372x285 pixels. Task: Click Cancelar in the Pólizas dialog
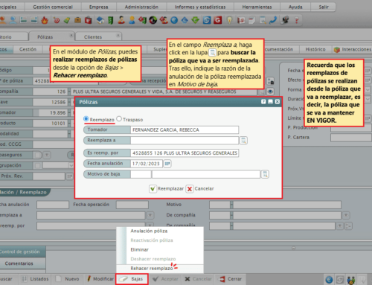[x=200, y=189]
